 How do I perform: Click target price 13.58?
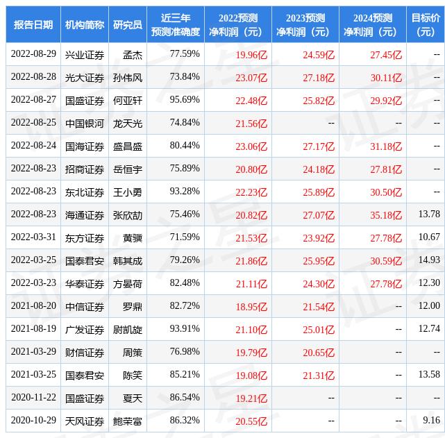tap(429, 374)
